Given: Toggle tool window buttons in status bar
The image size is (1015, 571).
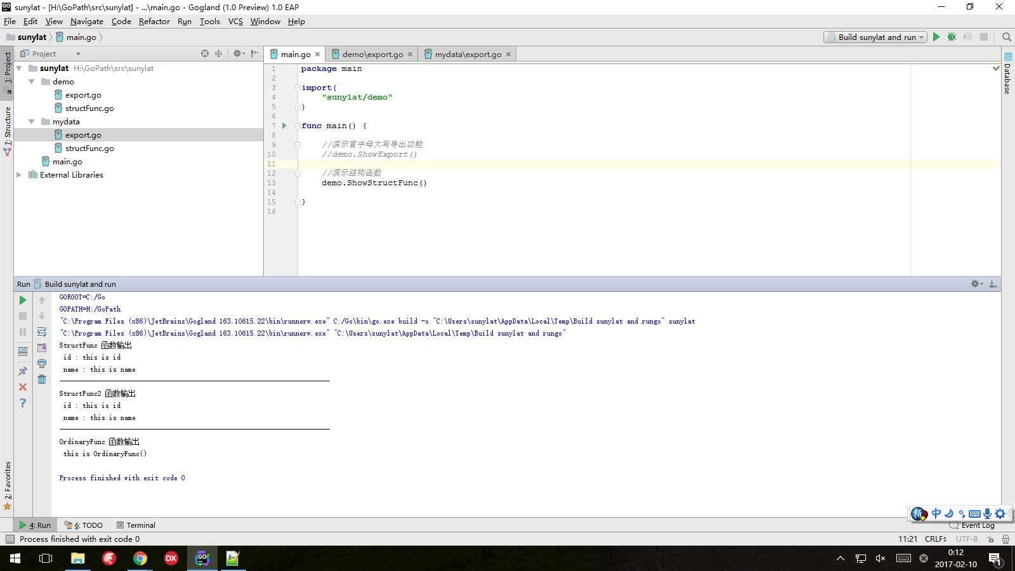Looking at the screenshot, I should tap(10, 539).
